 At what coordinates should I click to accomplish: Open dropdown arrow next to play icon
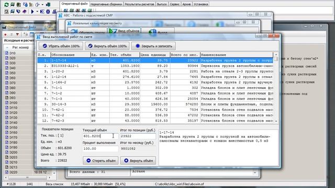point(37,11)
